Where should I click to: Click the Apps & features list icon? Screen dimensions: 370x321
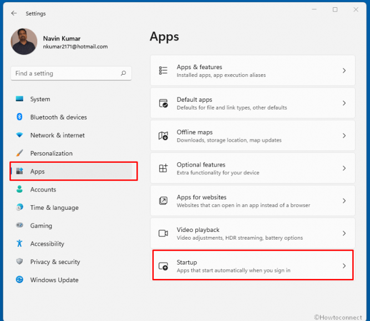click(x=163, y=70)
